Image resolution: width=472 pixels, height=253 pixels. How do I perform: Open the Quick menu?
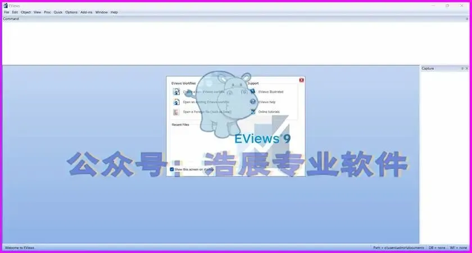point(58,12)
